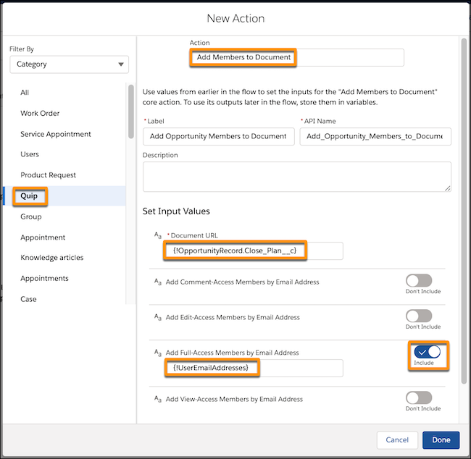This screenshot has width=471, height=459.
Task: Select the Service Appointment category
Action: [x=56, y=134]
